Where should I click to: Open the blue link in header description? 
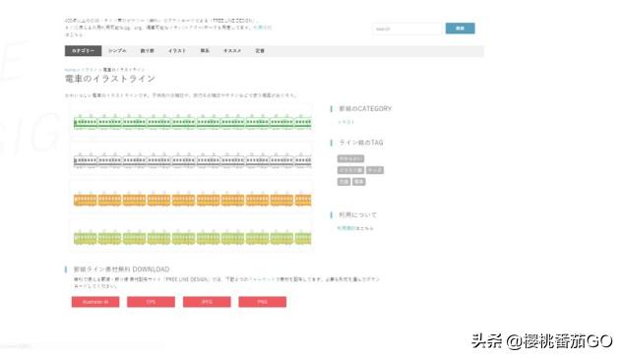262,28
